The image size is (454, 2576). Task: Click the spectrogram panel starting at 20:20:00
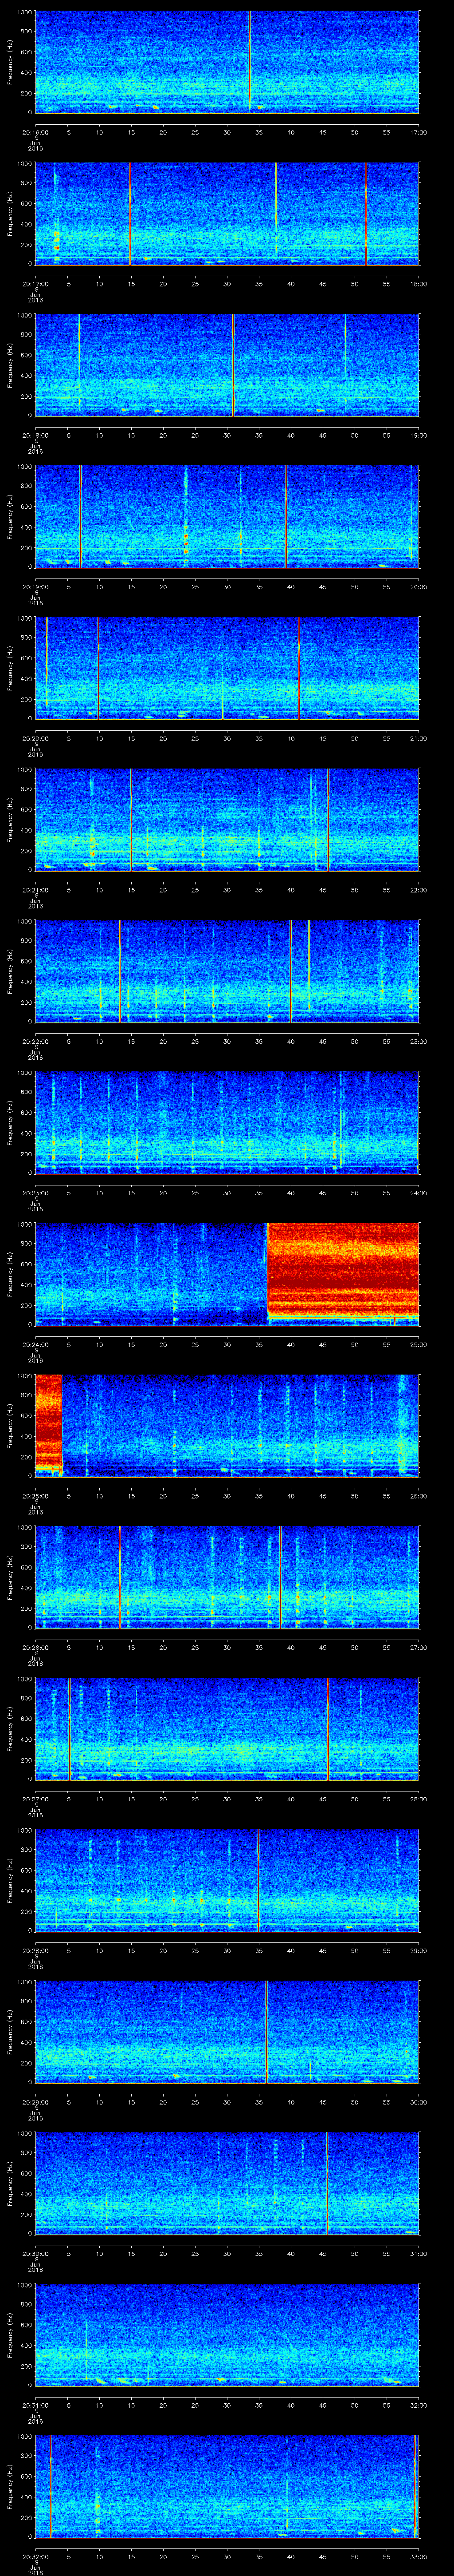tap(227, 668)
